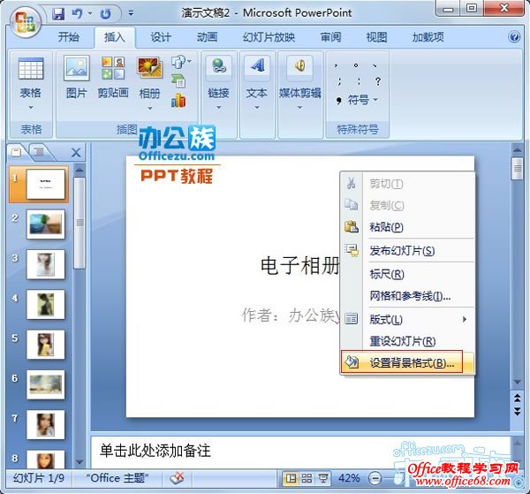Switch to Slide Sorter view button
Screen dimensions: 530x494
(307, 478)
